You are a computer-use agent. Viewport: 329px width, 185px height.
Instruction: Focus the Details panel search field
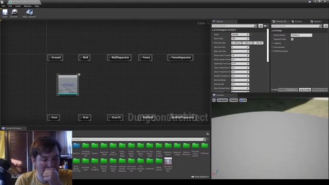click(x=233, y=26)
